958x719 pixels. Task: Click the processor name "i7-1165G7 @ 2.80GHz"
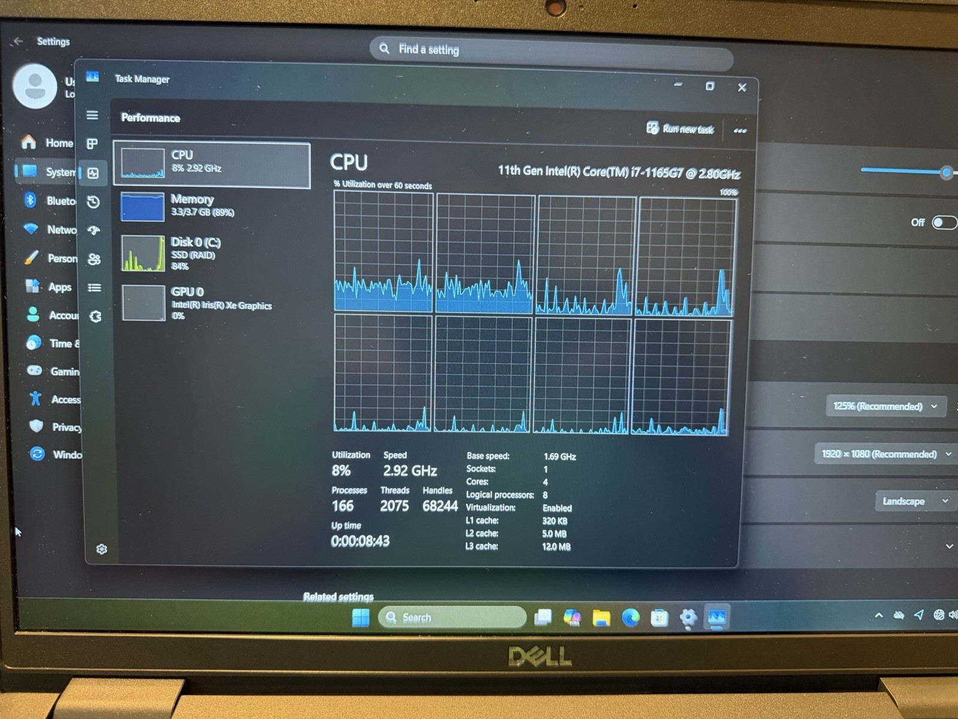coord(686,173)
